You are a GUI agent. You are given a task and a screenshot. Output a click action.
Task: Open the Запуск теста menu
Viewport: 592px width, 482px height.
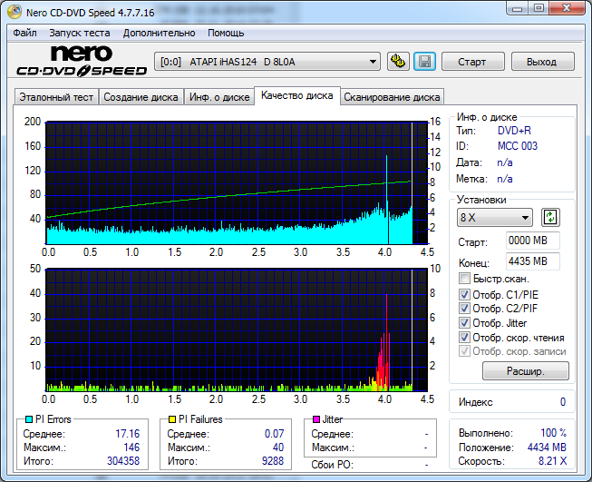coord(80,33)
